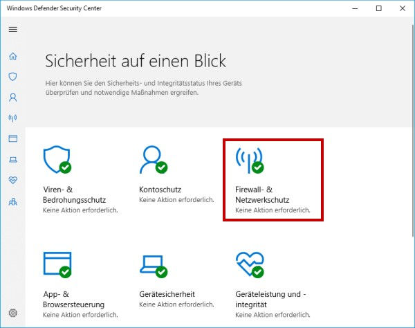
Task: Open sidebar account protection person icon
Action: coord(13,98)
